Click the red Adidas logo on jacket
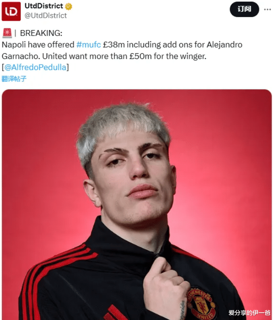The width and height of the screenshot is (274, 320). pyautogui.click(x=113, y=313)
